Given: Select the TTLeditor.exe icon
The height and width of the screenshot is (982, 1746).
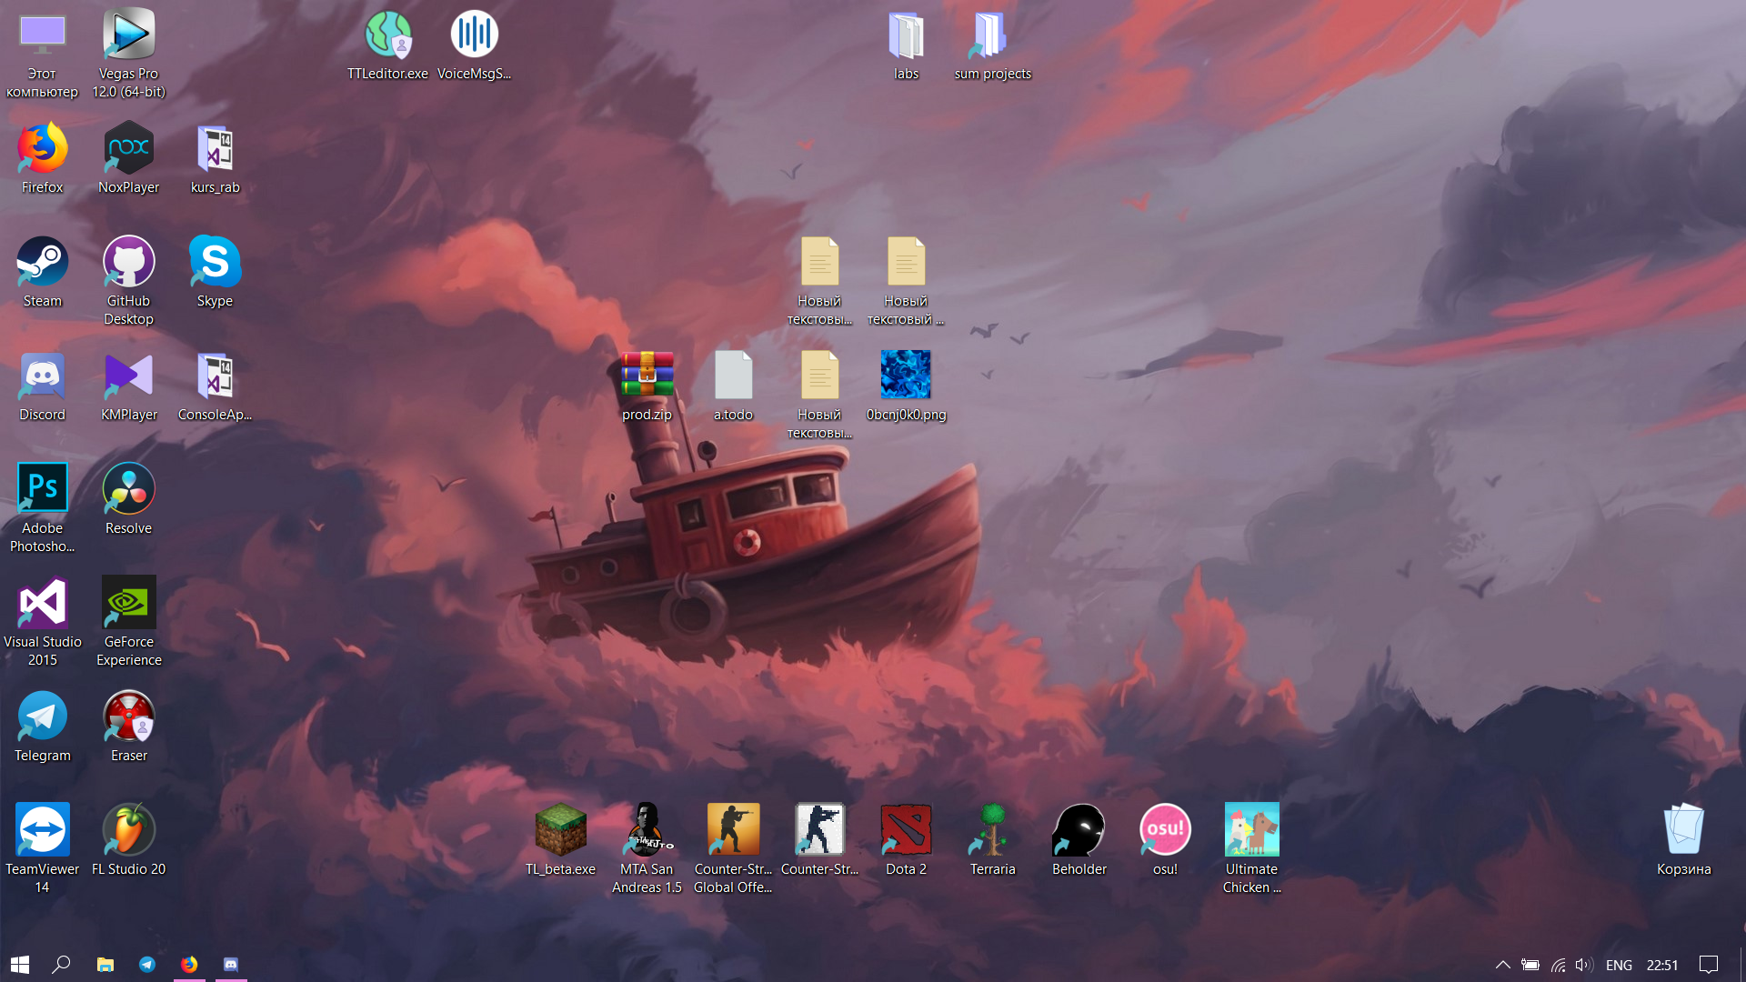Looking at the screenshot, I should pos(387,45).
